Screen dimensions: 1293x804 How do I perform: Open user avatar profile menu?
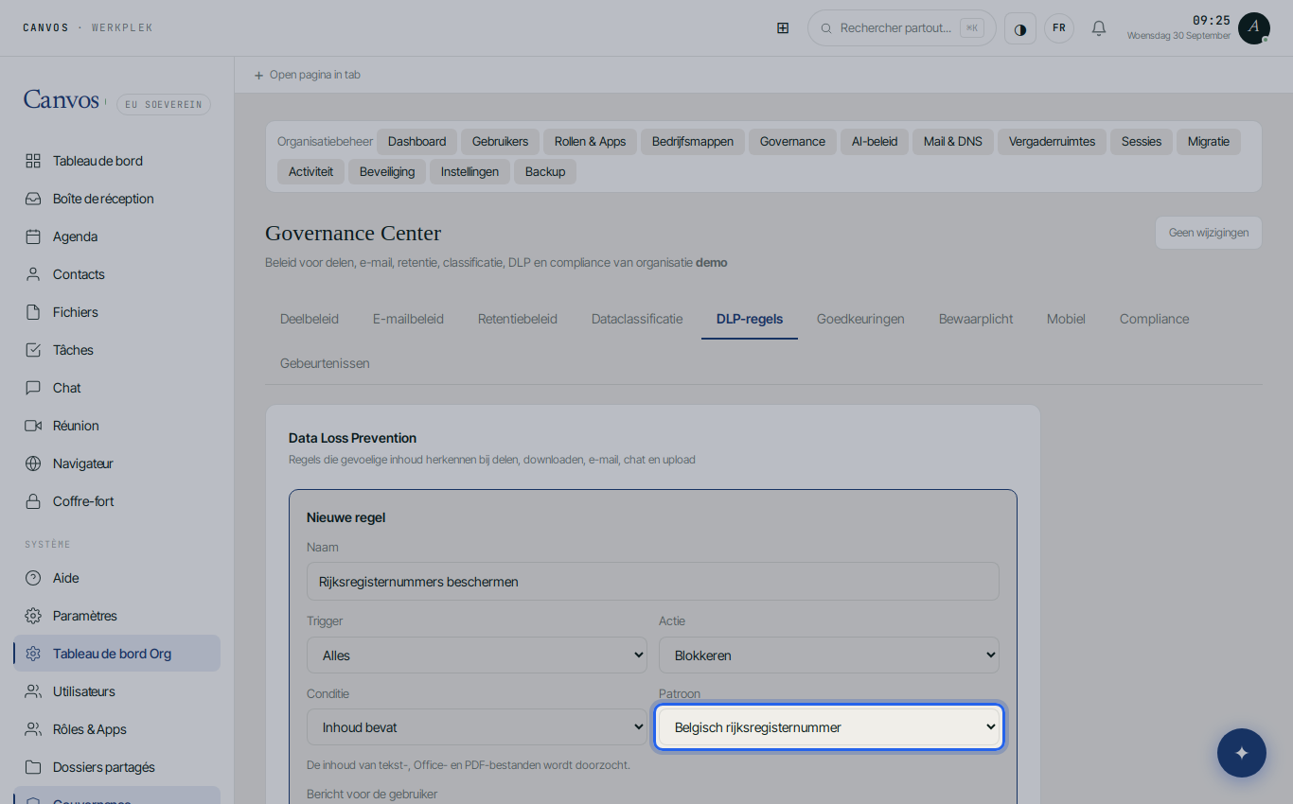(1254, 28)
